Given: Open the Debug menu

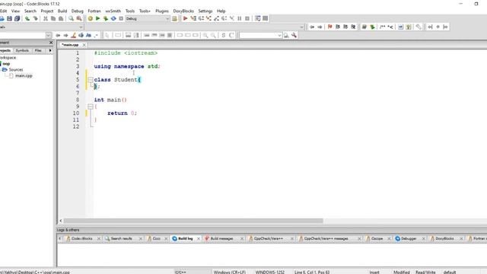Looking at the screenshot, I should [x=78, y=11].
